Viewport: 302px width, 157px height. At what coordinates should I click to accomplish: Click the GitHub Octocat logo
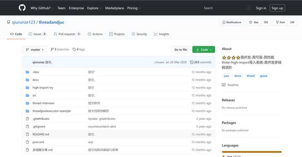(22, 8)
